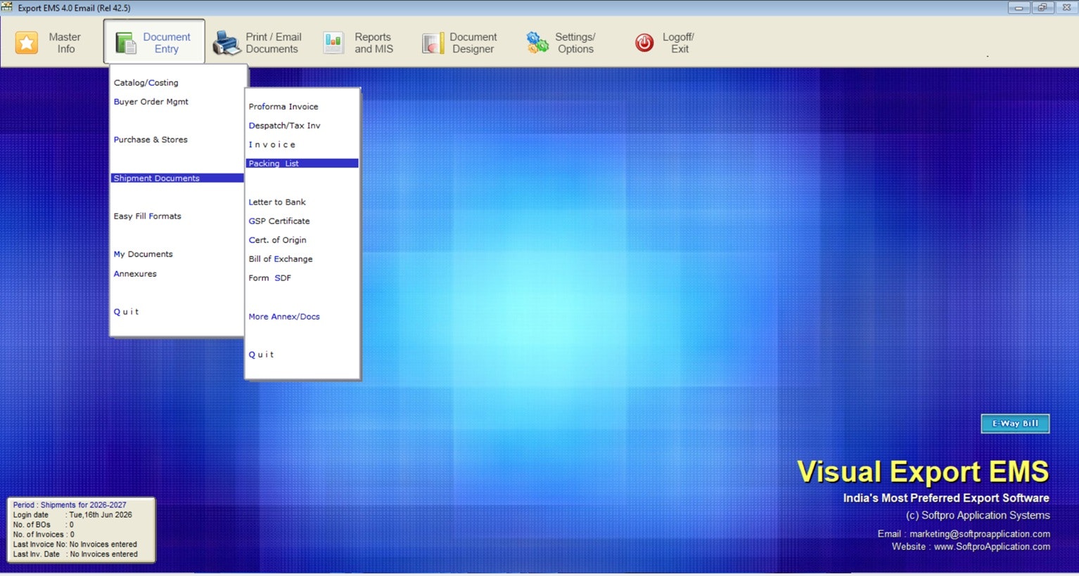Select Cert. of Origin entry

[x=277, y=240]
